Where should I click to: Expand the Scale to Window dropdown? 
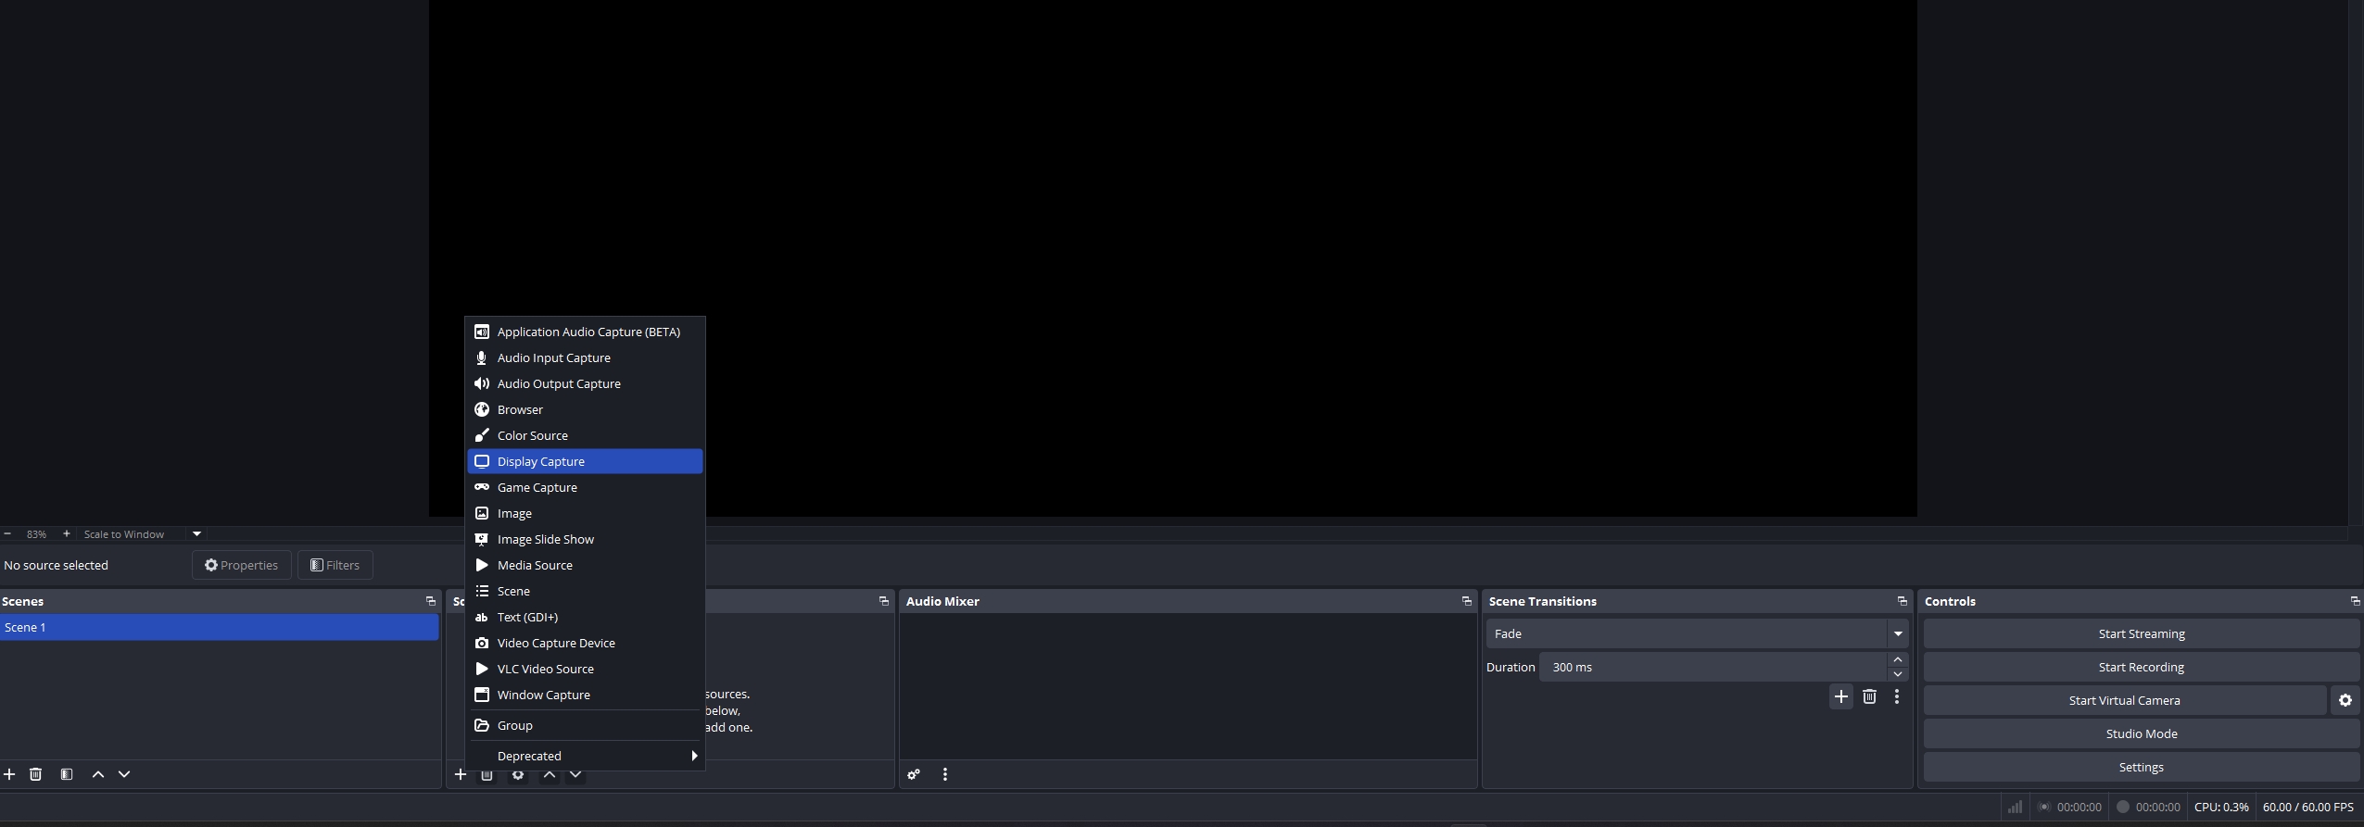(196, 534)
